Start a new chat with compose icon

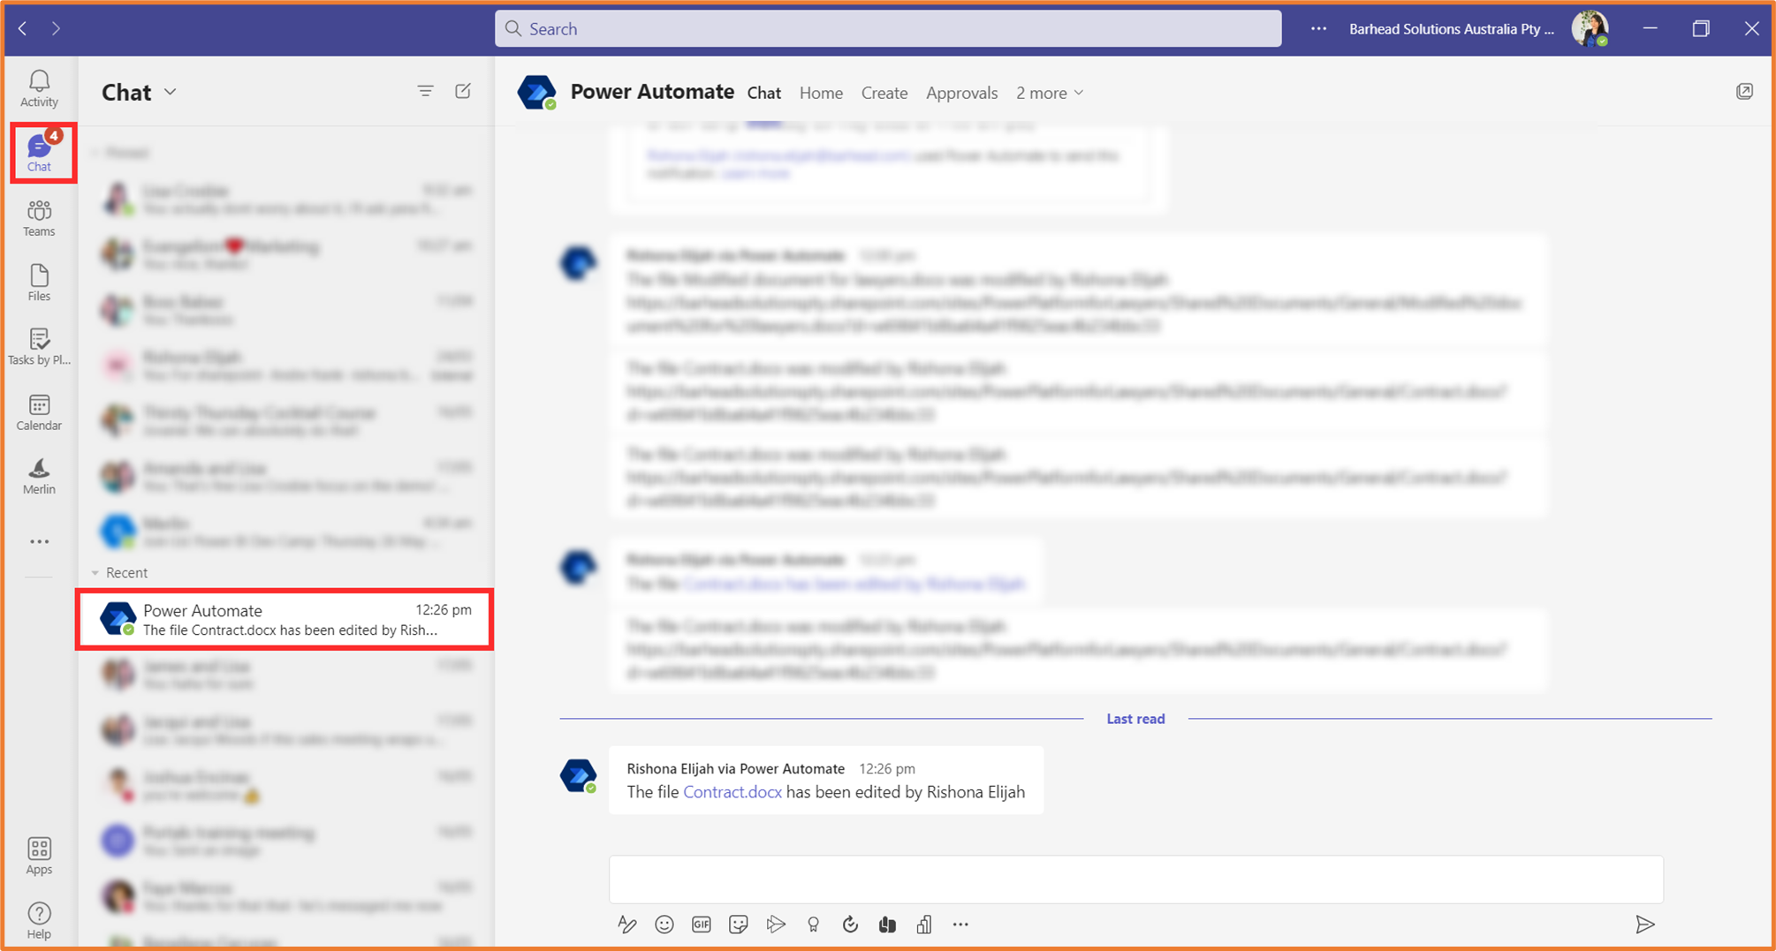(463, 91)
